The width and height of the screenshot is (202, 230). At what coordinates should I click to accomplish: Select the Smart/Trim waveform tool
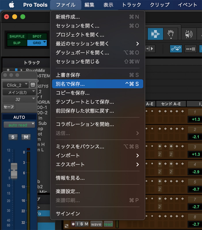155,34
